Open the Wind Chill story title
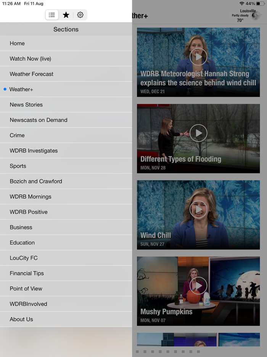Screen dimensions: 267x357 click(x=155, y=235)
